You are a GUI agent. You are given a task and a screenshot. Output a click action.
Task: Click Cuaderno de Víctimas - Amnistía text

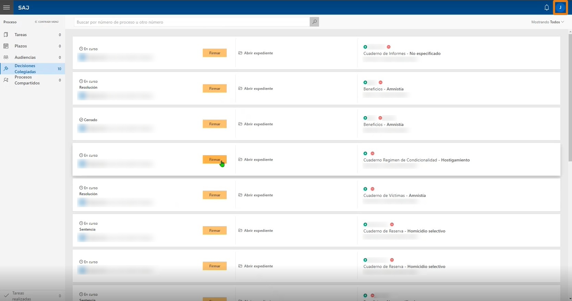(x=394, y=196)
